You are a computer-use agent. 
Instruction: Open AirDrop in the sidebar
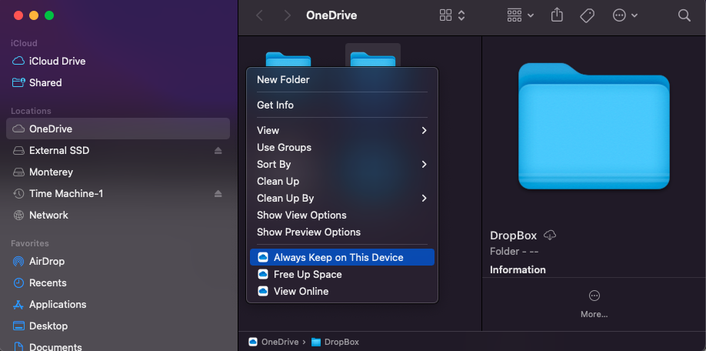pos(47,261)
